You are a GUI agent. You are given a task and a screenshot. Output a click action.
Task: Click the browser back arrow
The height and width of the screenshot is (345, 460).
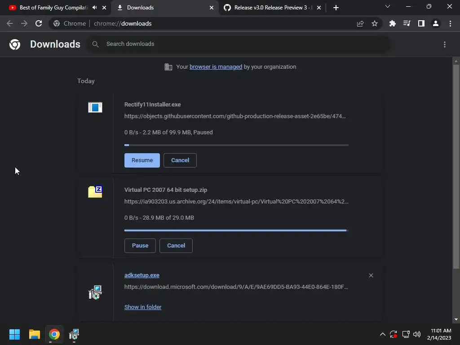tap(10, 23)
